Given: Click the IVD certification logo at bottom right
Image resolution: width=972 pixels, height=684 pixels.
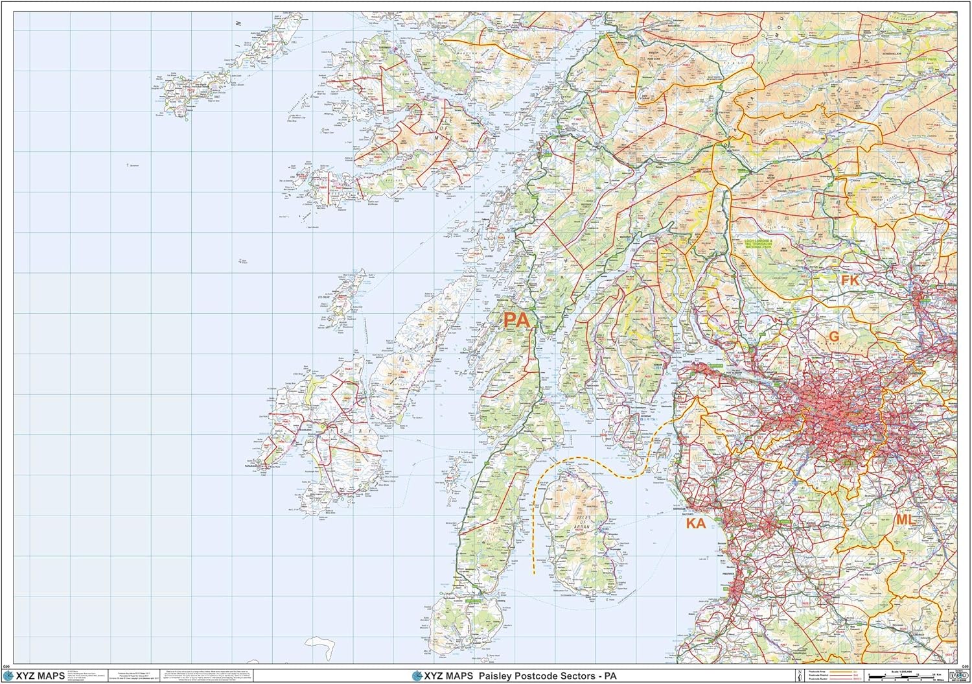Looking at the screenshot, I should coord(958,675).
